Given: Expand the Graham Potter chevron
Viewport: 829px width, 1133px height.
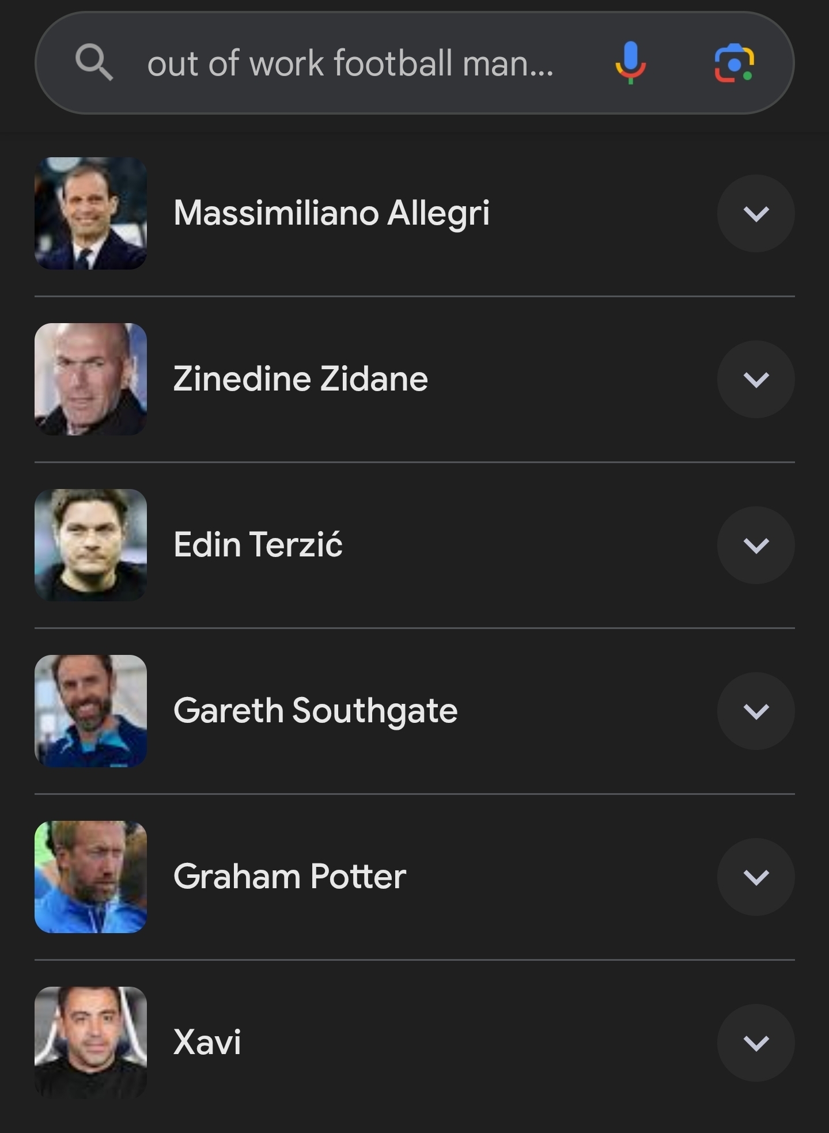Looking at the screenshot, I should click(x=756, y=877).
